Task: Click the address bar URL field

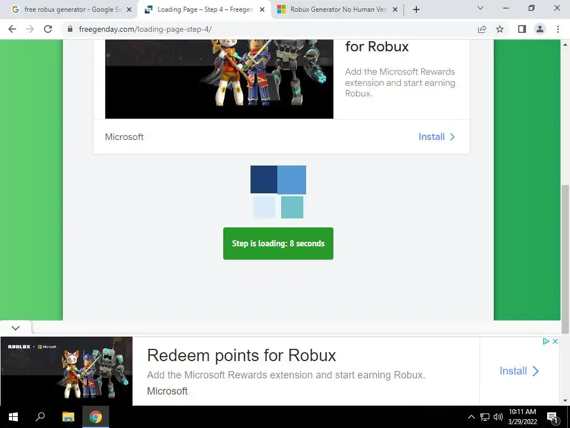Action: pyautogui.click(x=269, y=29)
